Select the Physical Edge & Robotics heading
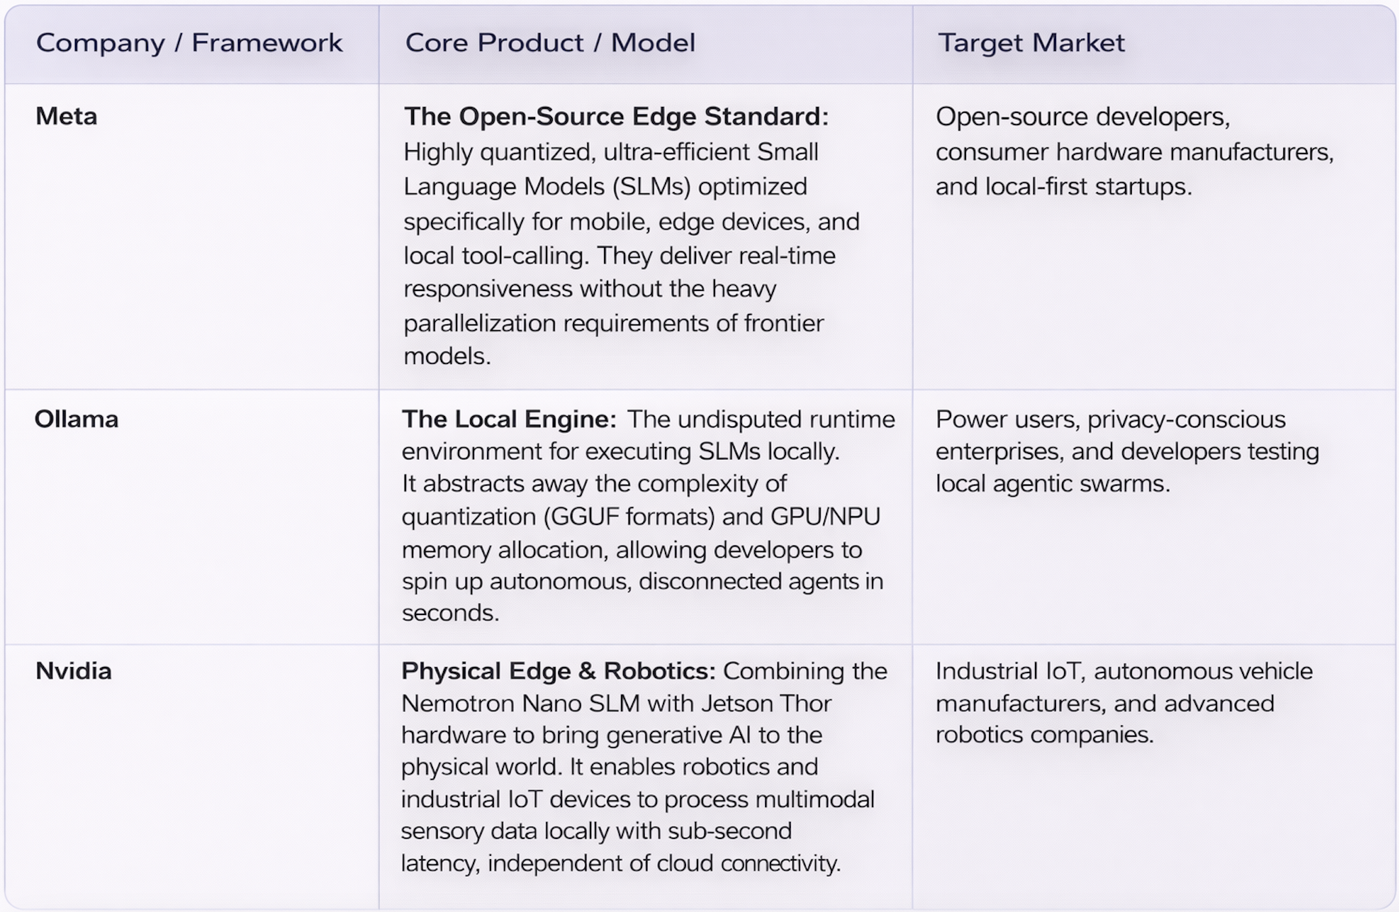The image size is (1399, 912). 557,671
